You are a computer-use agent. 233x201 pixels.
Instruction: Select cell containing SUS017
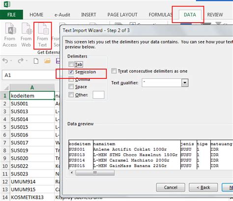click(x=32, y=142)
